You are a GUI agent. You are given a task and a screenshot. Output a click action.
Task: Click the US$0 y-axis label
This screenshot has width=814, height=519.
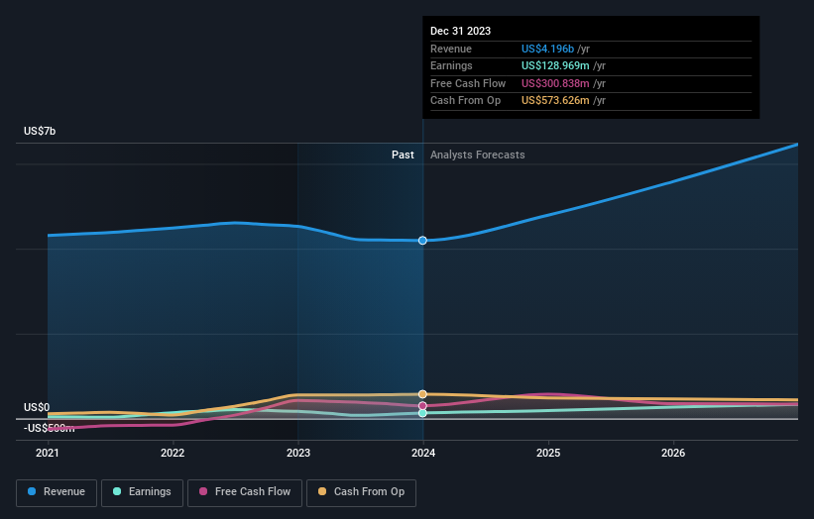[x=37, y=407]
